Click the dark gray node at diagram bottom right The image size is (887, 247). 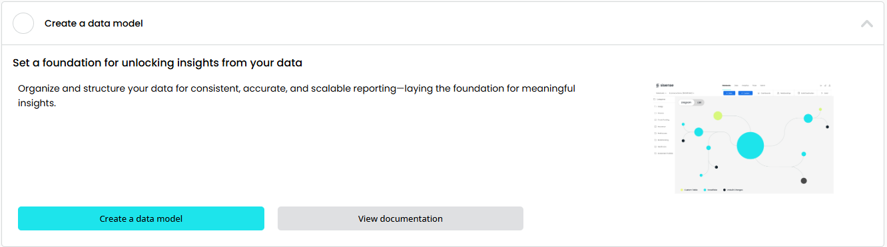click(x=804, y=181)
